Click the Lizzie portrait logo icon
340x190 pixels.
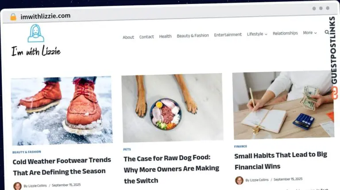coord(36,33)
